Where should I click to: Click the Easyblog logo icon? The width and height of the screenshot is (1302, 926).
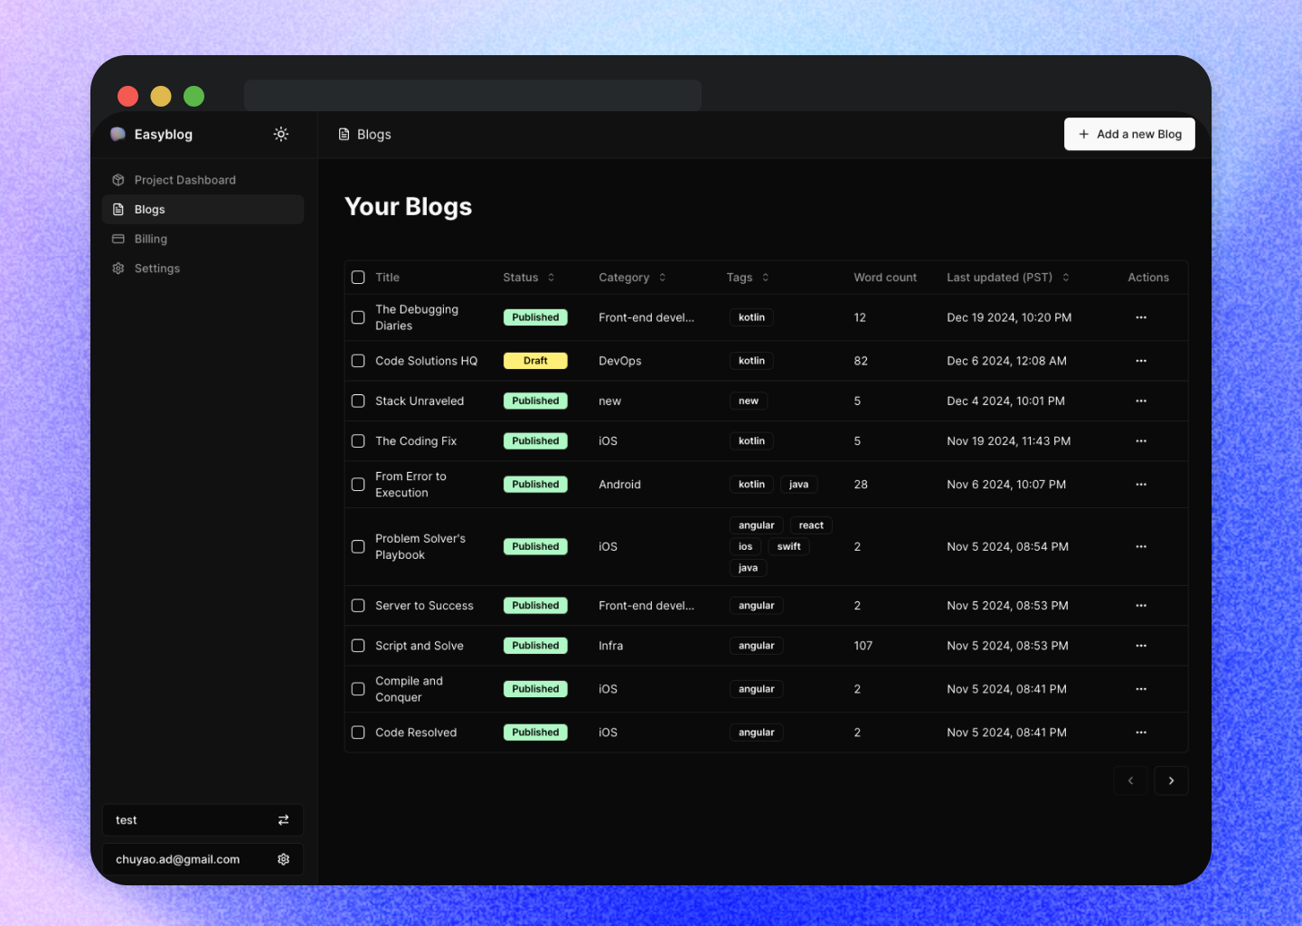coord(118,134)
